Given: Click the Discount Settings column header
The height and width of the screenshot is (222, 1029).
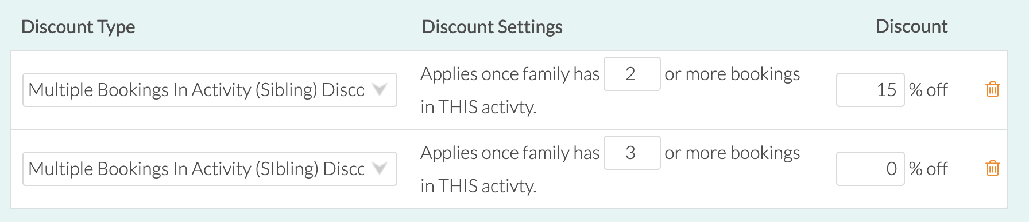Looking at the screenshot, I should (492, 27).
